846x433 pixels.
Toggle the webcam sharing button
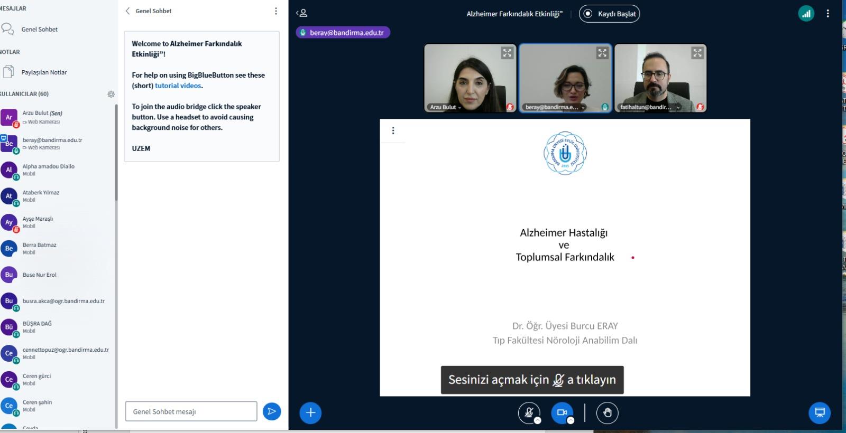click(x=562, y=413)
